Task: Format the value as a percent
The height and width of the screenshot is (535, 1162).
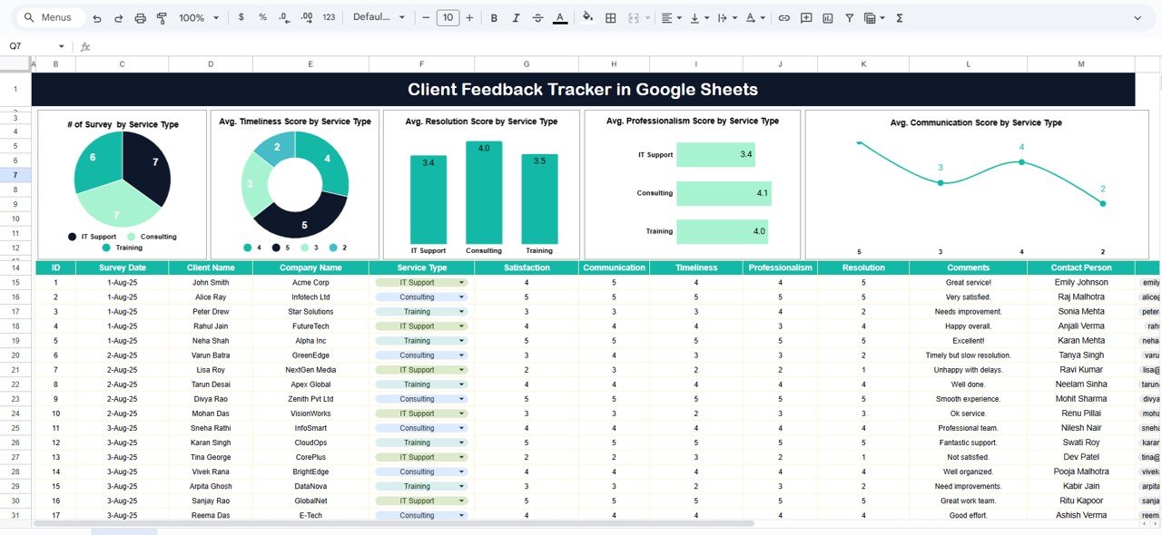Action: pos(261,17)
